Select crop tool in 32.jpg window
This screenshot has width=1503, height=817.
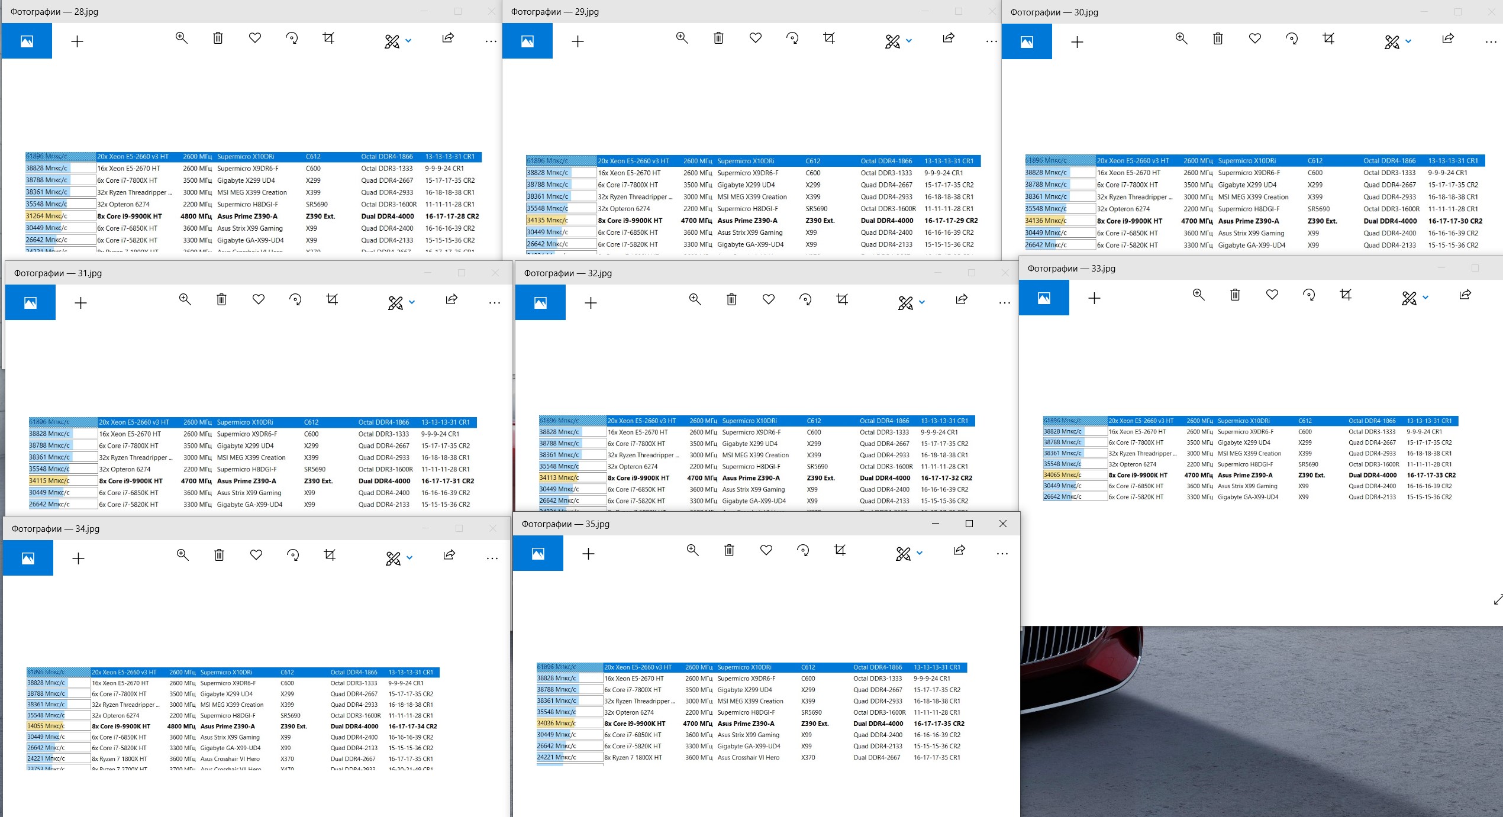[842, 300]
